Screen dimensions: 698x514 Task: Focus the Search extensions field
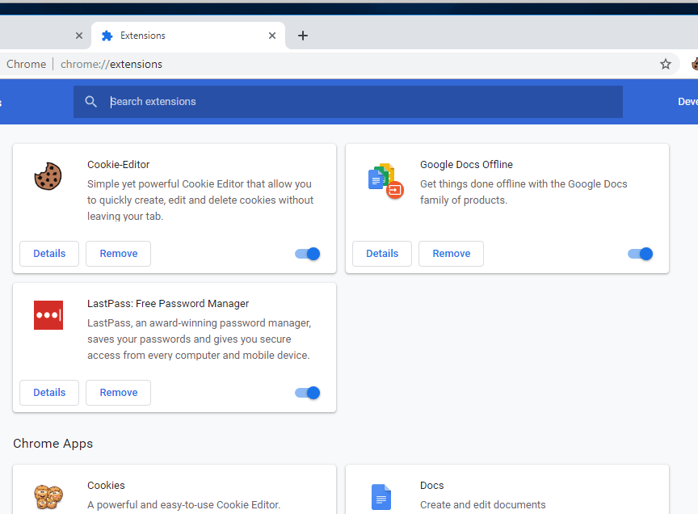point(348,102)
